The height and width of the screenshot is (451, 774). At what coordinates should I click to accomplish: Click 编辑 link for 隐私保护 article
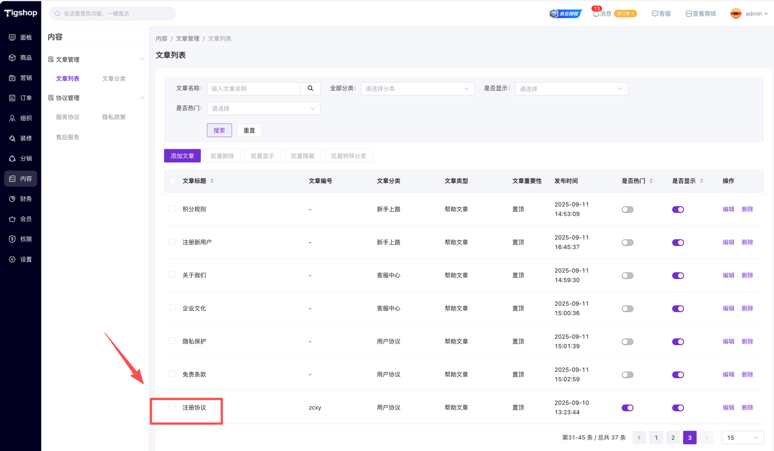pyautogui.click(x=728, y=341)
